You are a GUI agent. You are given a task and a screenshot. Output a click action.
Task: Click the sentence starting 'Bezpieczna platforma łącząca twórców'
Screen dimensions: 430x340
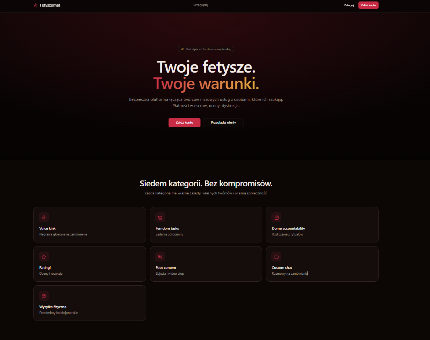[x=206, y=99]
